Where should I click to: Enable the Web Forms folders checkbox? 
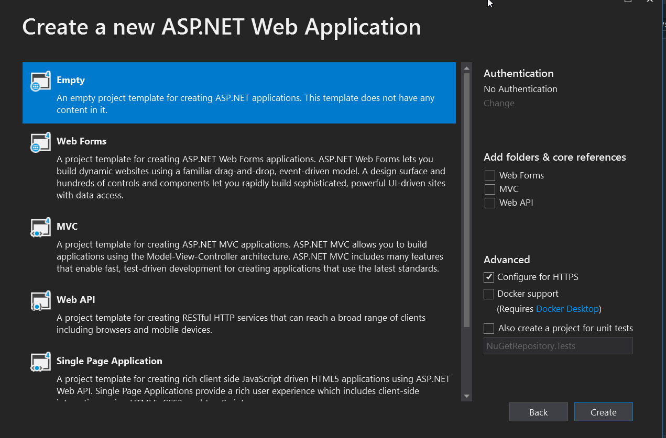(x=490, y=176)
